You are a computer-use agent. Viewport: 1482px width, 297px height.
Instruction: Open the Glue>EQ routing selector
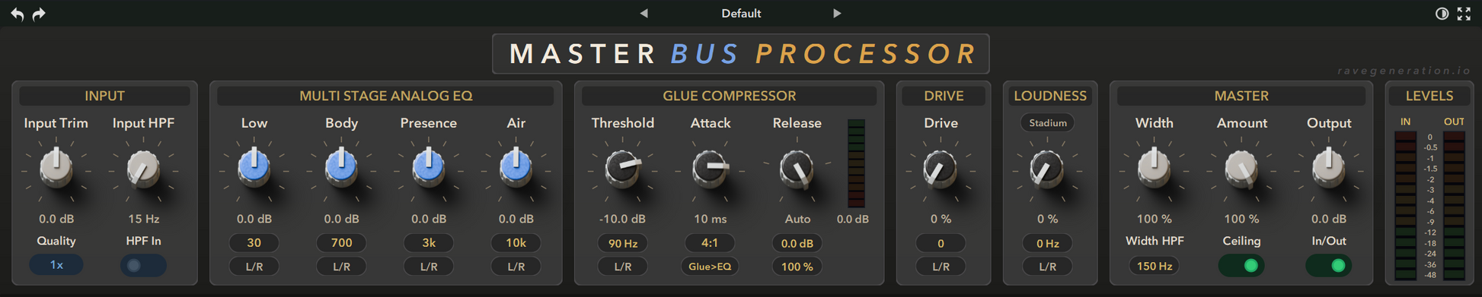(x=710, y=267)
